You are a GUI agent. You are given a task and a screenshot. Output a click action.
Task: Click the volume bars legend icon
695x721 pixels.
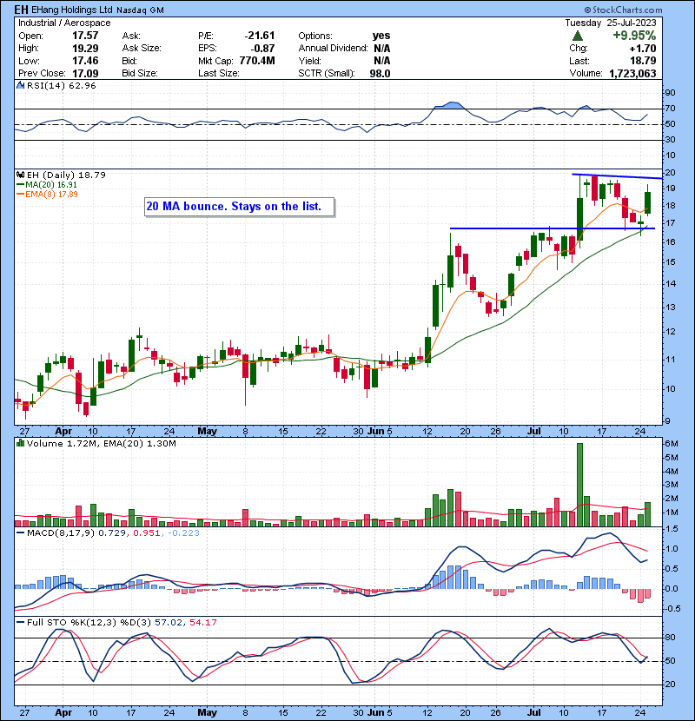point(20,443)
